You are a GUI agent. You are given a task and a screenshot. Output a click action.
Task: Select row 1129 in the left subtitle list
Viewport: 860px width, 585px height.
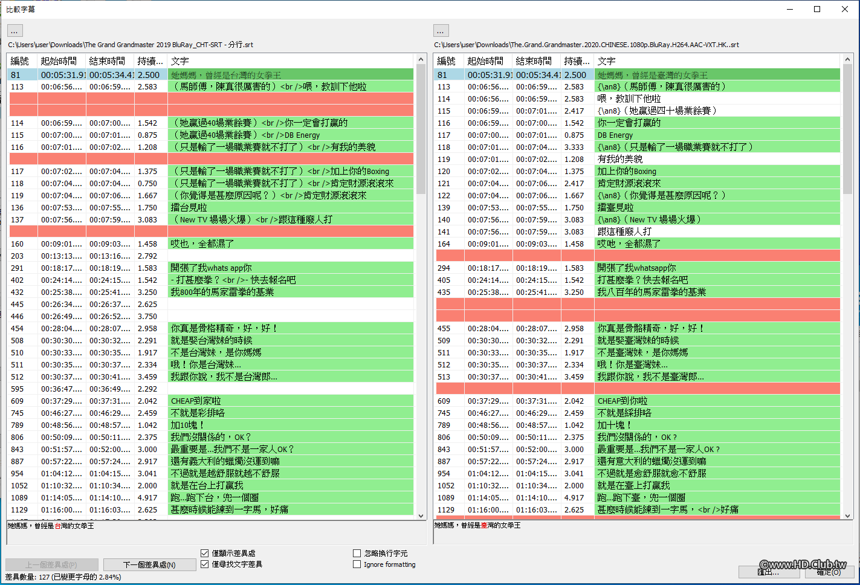pos(210,510)
